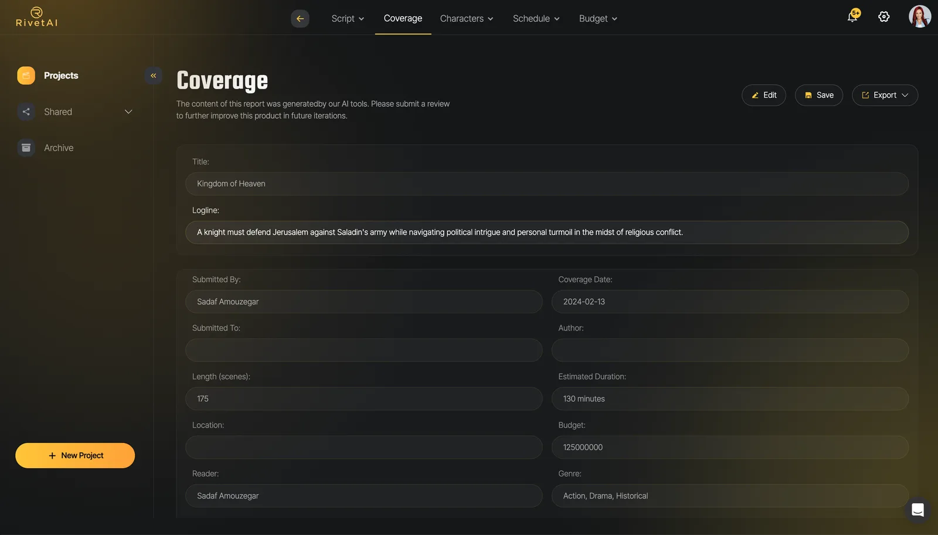Click the Submitted To input field

[x=364, y=350]
